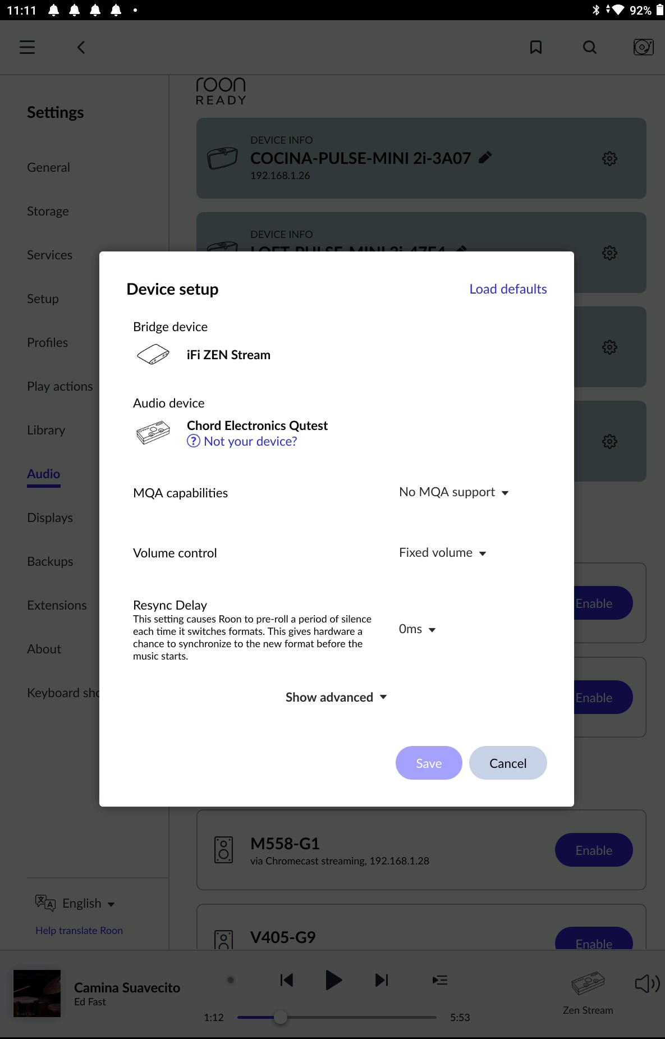Edit COCINA-PULSE-MINI device name pencil
Viewport: 665px width, 1039px height.
(485, 158)
